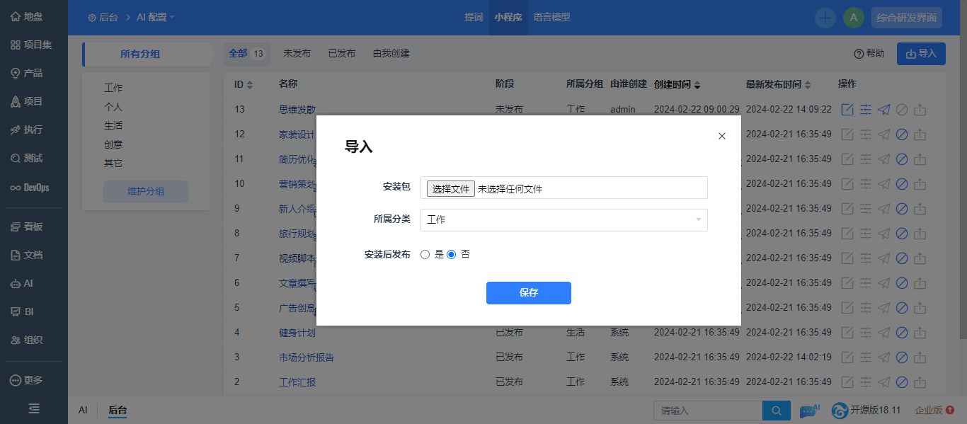967x424 pixels.
Task: Click the gear 后台 breadcrumb in the header
Action: [103, 17]
